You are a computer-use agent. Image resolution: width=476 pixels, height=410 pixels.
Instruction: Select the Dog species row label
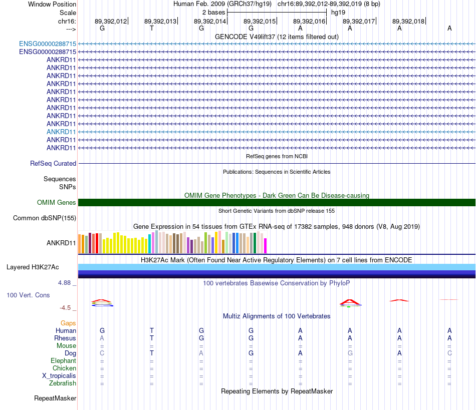click(x=70, y=353)
